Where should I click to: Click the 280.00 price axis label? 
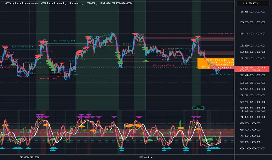point(252,52)
